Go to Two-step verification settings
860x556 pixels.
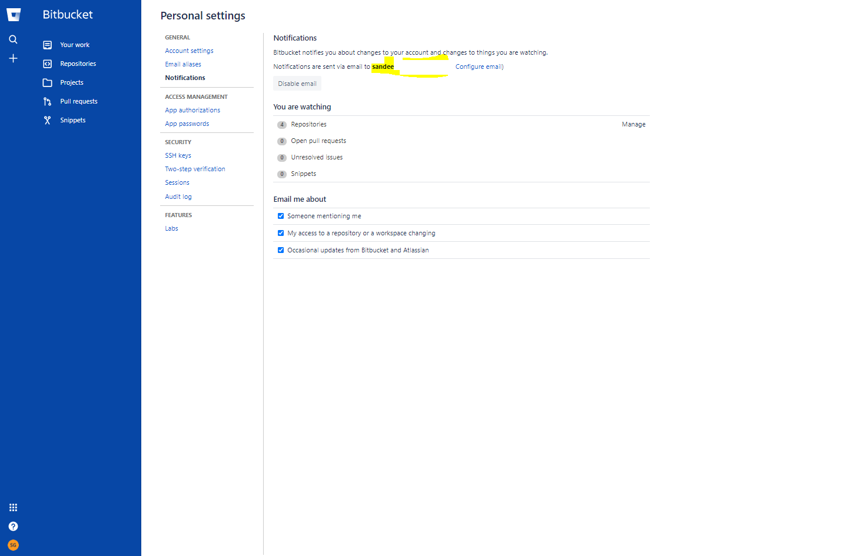[x=195, y=169]
